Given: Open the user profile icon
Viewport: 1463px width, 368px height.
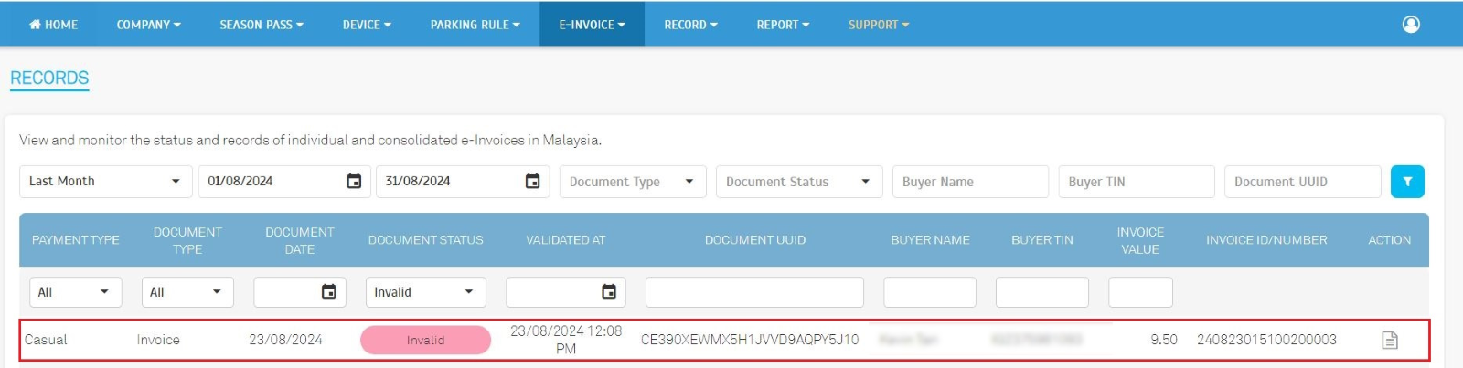Looking at the screenshot, I should click(1411, 25).
